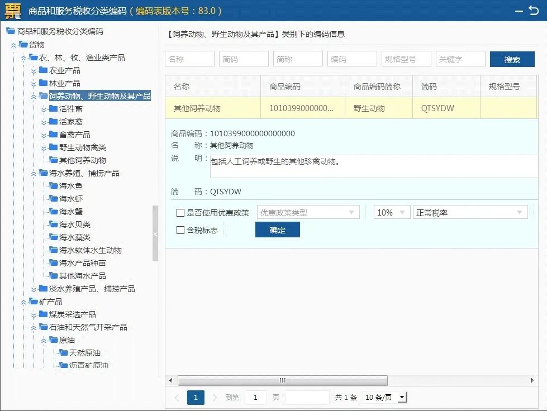This screenshot has width=547, height=411.
Task: Focus the 名称 search field
Action: 190,59
